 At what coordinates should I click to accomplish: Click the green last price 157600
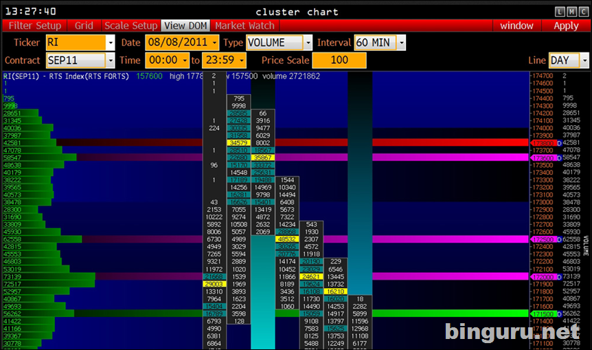pos(149,76)
